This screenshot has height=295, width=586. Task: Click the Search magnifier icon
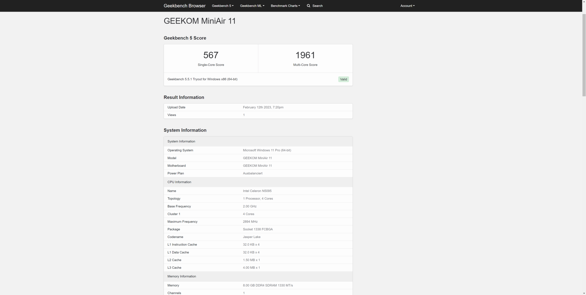[309, 6]
